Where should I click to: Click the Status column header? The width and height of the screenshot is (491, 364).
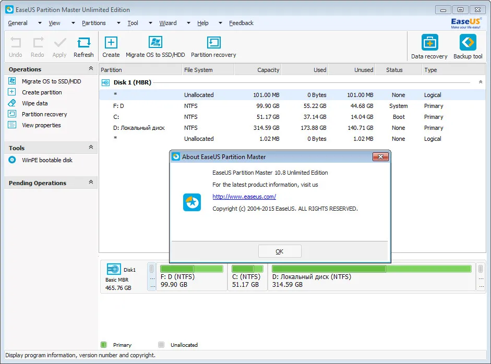[399, 70]
